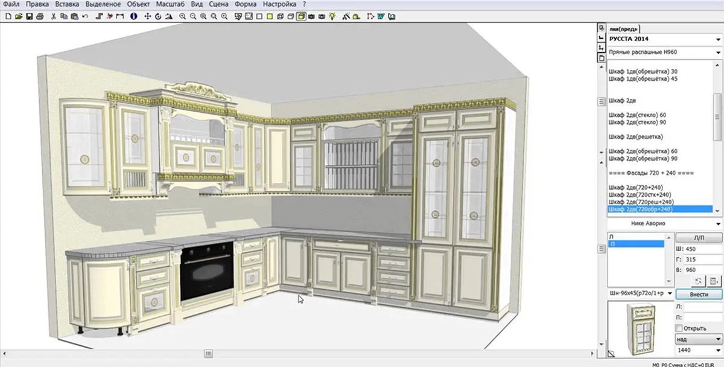Click the Cut (scissors) toolbar icon
724x367 pixels.
(x=54, y=16)
